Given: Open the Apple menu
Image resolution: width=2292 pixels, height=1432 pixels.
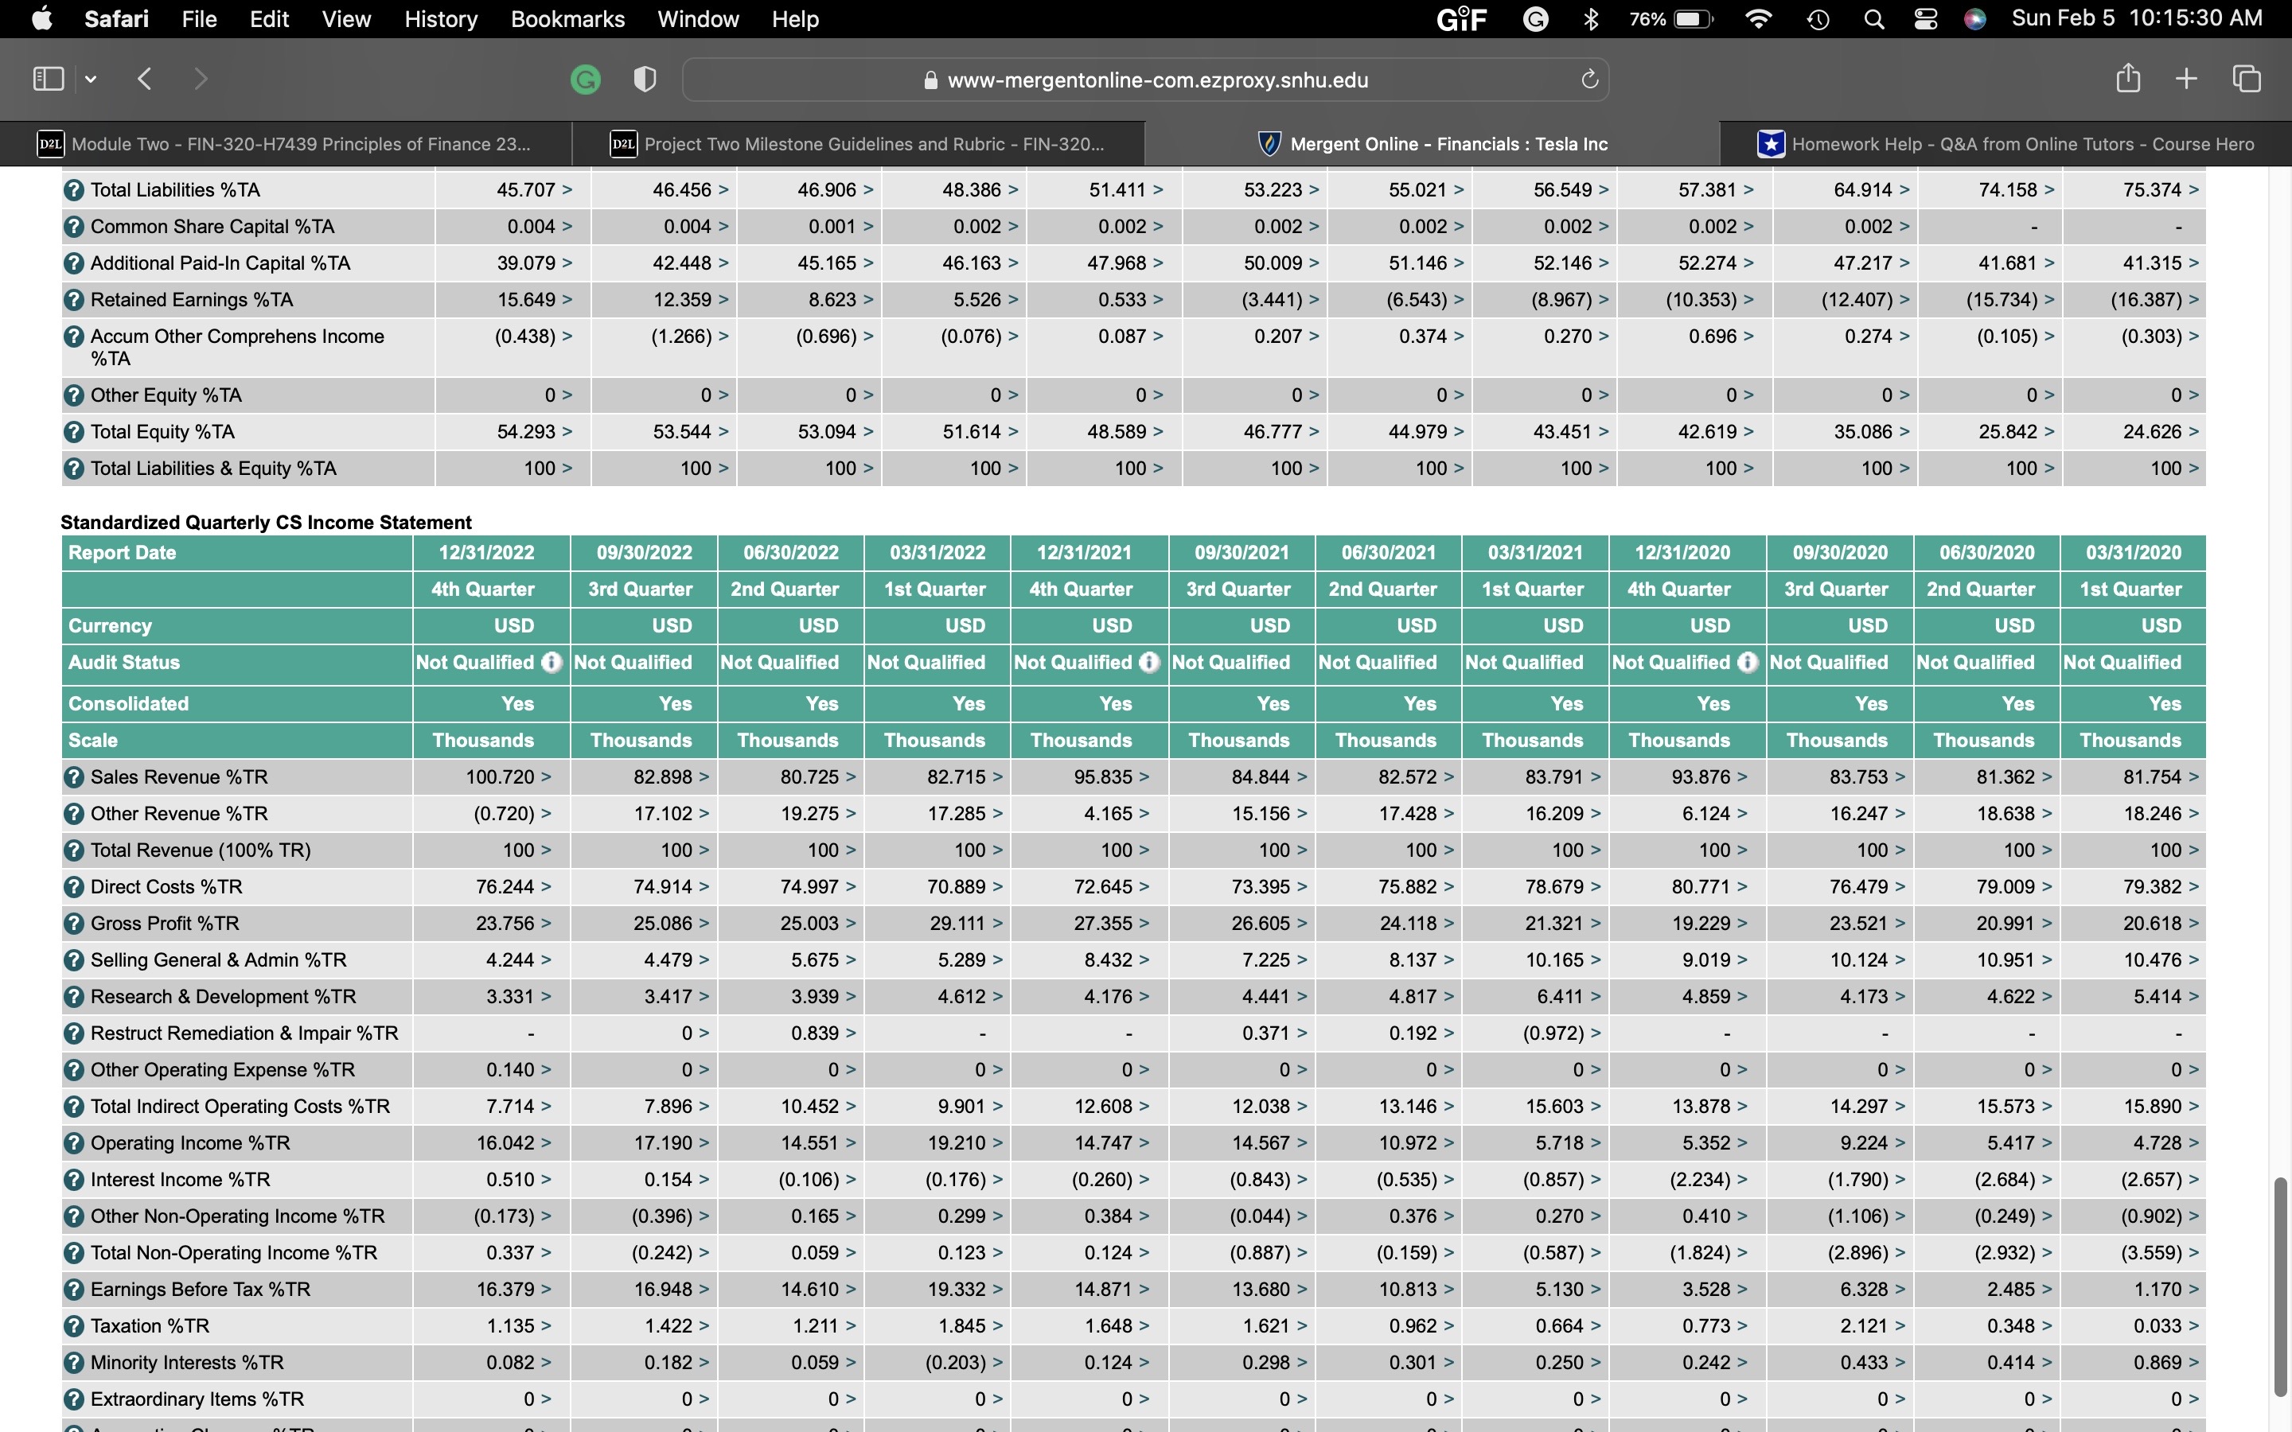Looking at the screenshot, I should 41,19.
